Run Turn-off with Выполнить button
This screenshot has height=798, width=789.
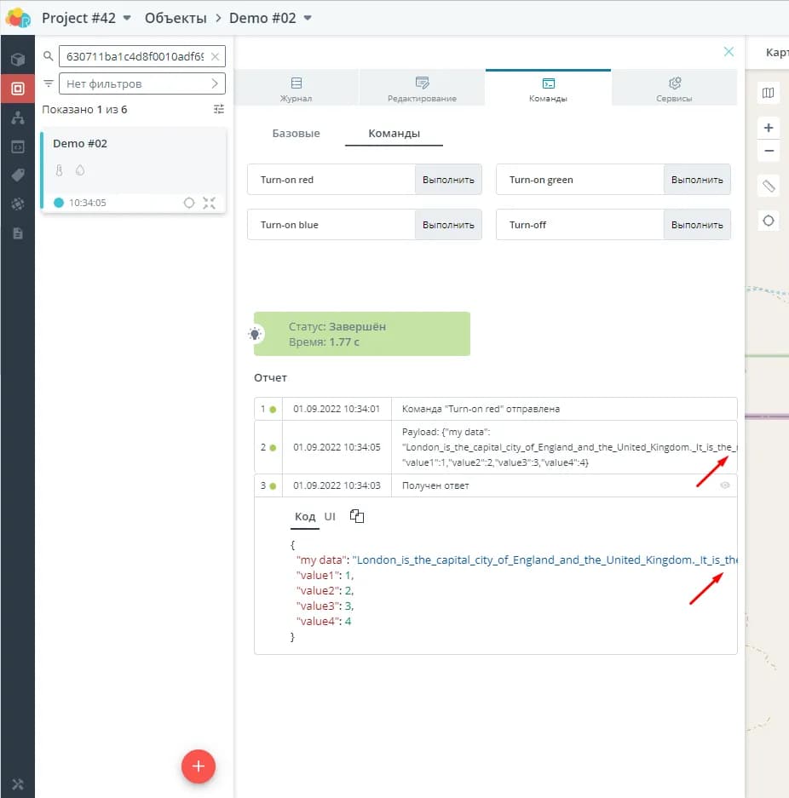pyautogui.click(x=697, y=225)
